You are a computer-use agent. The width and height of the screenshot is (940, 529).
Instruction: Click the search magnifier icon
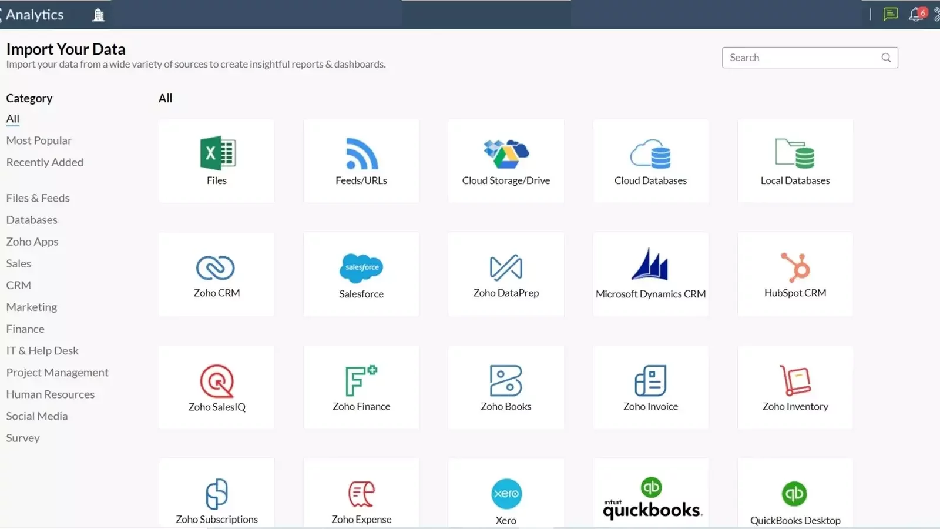tap(886, 58)
